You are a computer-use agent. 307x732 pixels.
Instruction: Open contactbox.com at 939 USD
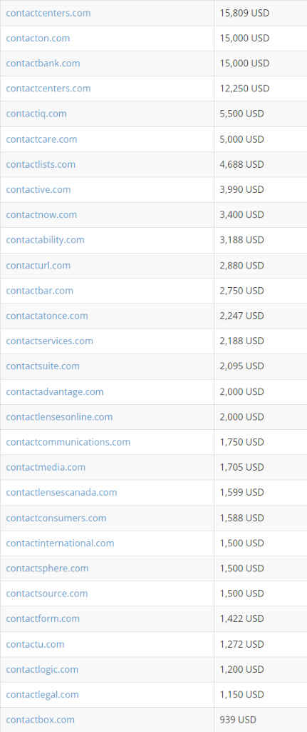[x=40, y=720]
